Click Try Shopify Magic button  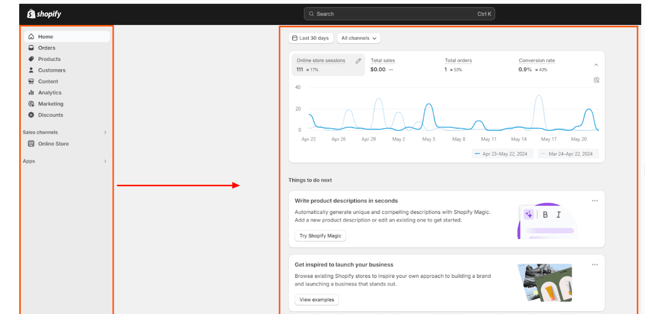320,236
